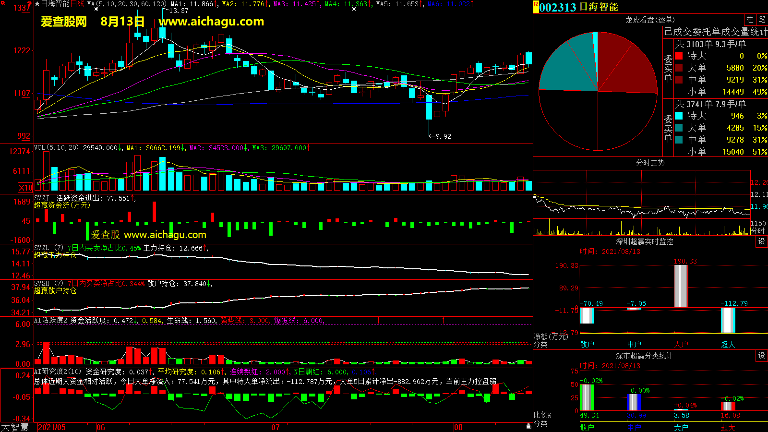Viewport: 768px width, 432px height.
Task: Click the star icon before 日海智能
Action: pyautogui.click(x=37, y=4)
